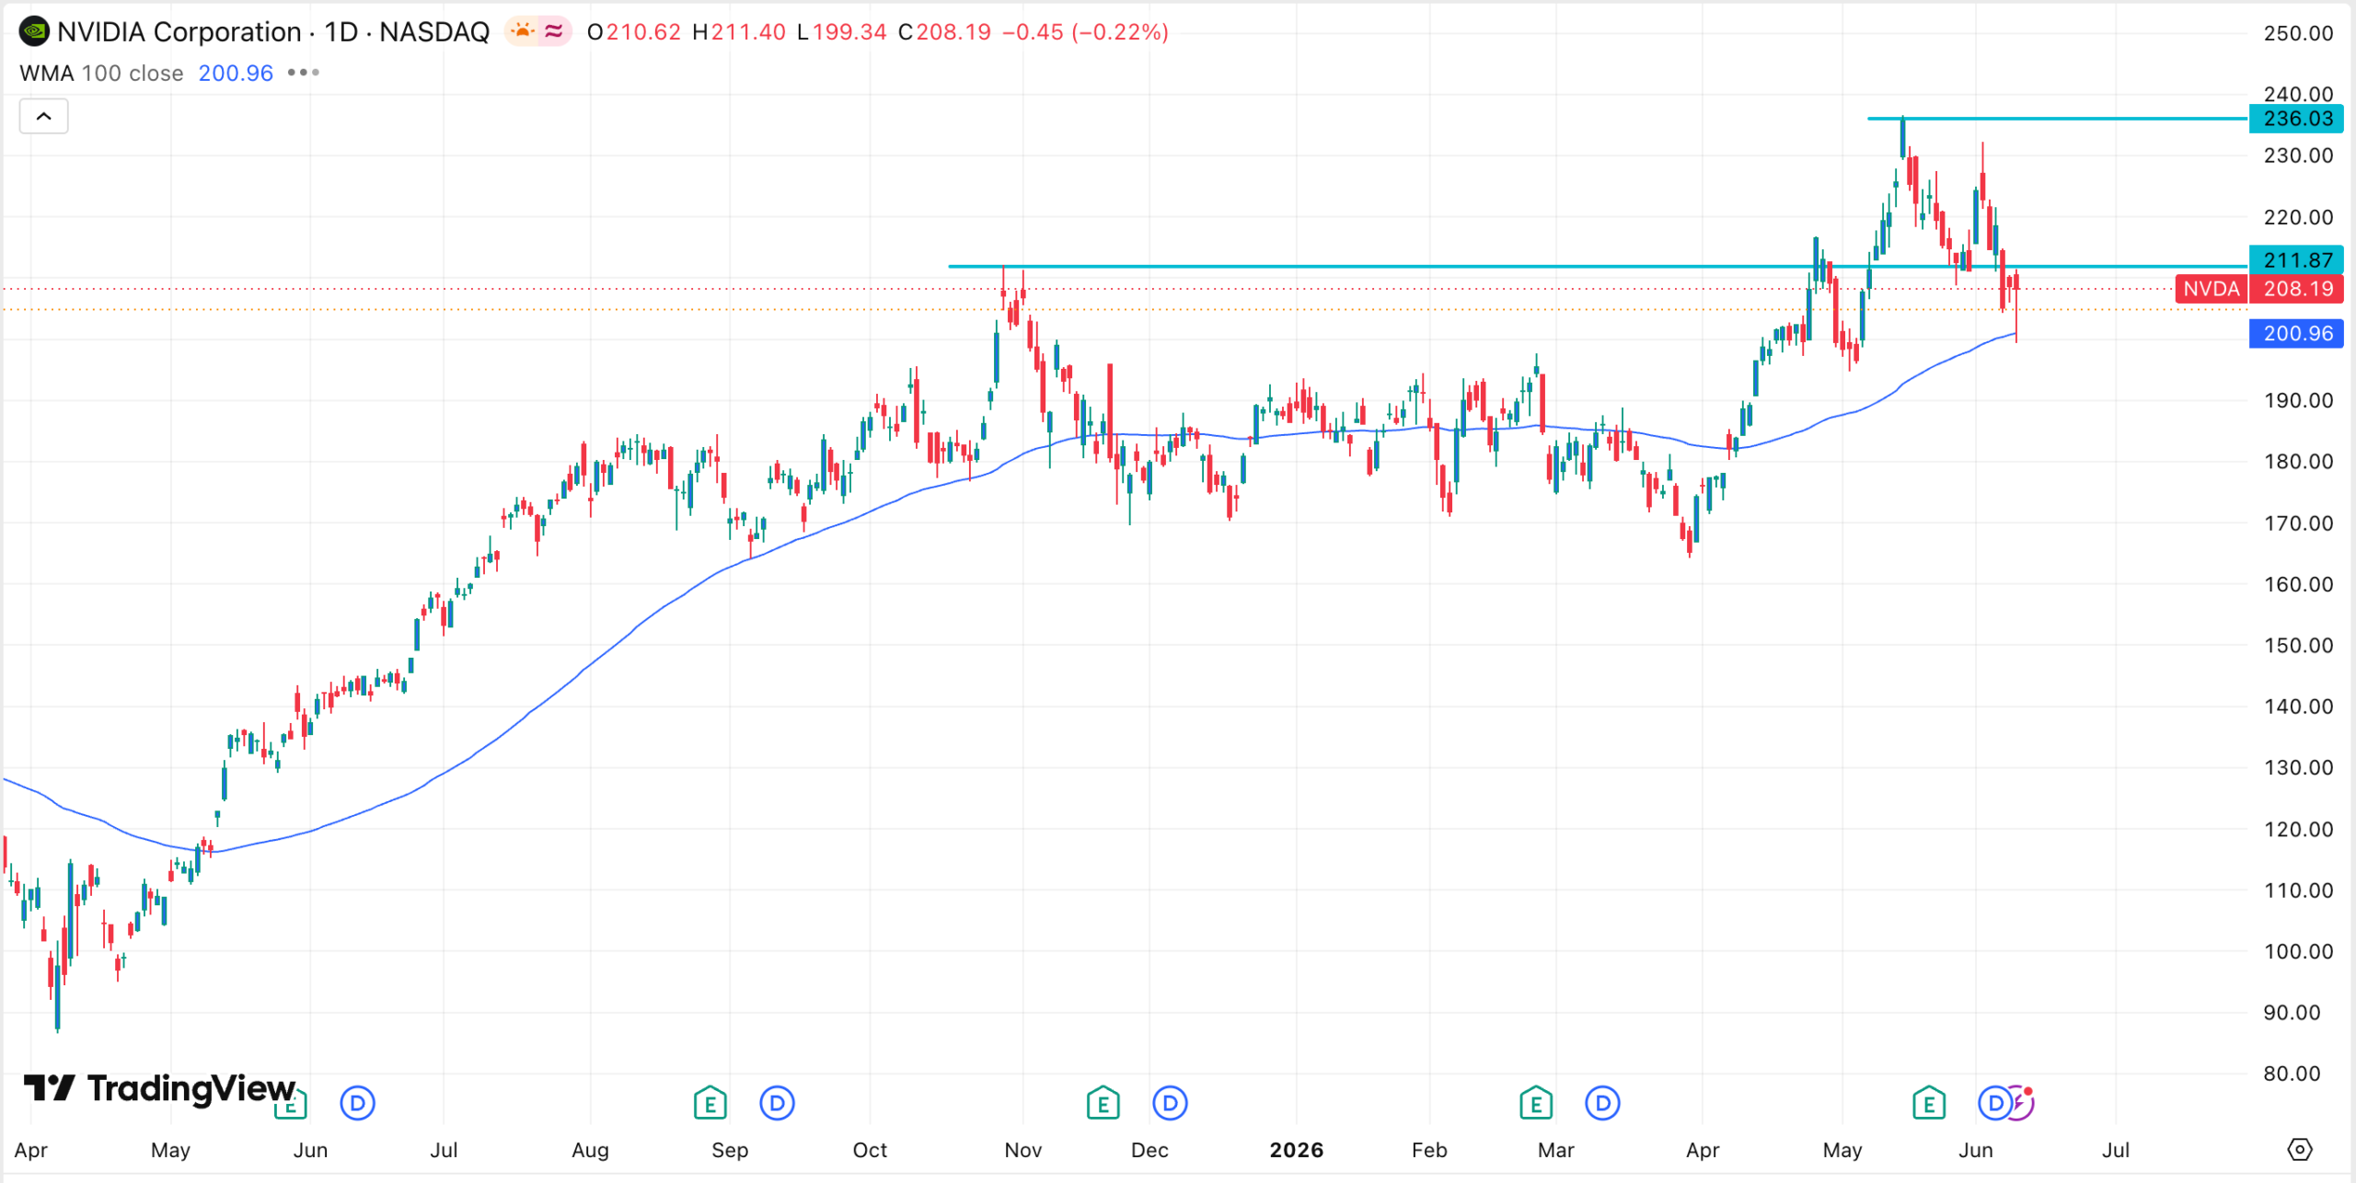Open the dividend D marker just after Mar

pos(1602,1102)
